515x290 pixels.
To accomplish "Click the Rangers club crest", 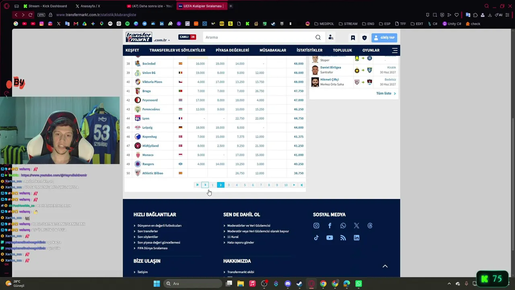I will [138, 164].
